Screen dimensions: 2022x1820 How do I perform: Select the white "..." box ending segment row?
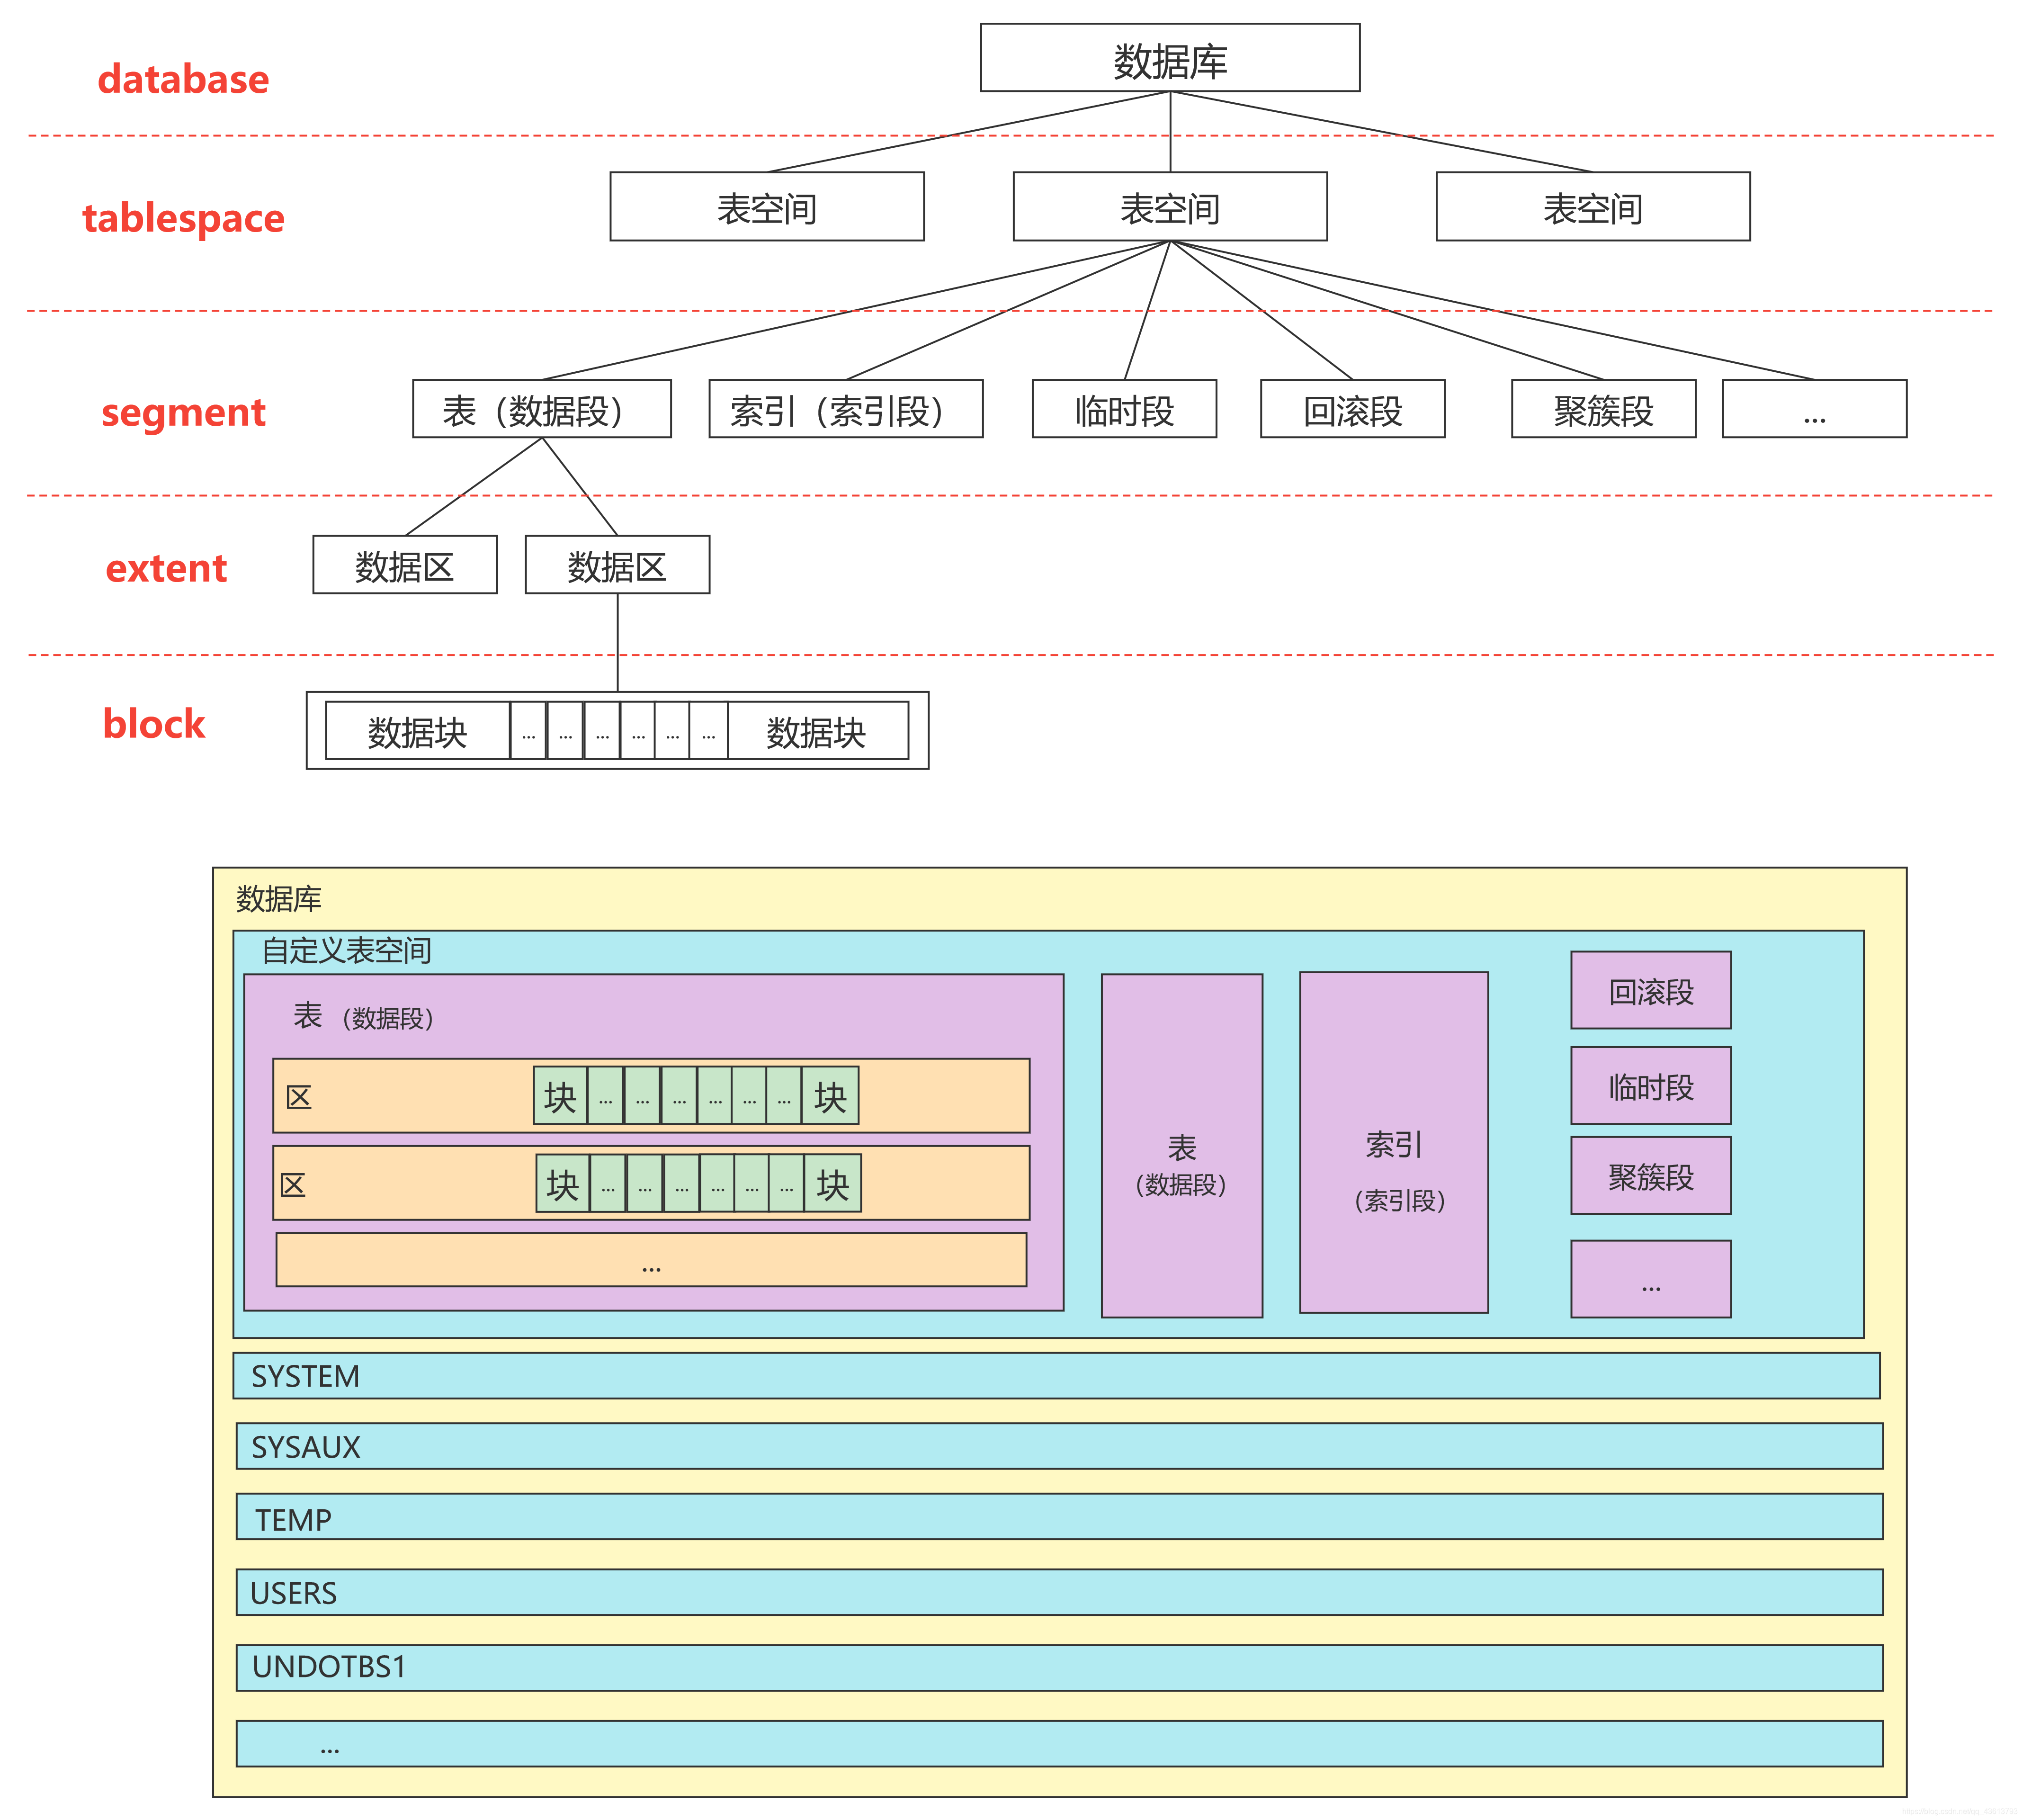click(1815, 408)
